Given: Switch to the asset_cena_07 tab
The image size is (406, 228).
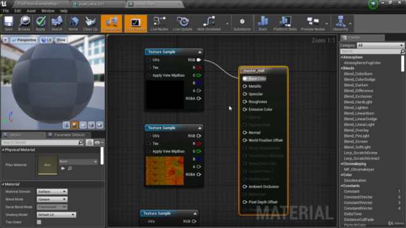Looking at the screenshot, I should coord(91,4).
